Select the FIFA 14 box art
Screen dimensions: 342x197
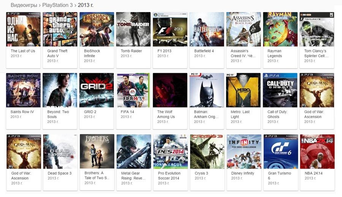coord(133,90)
